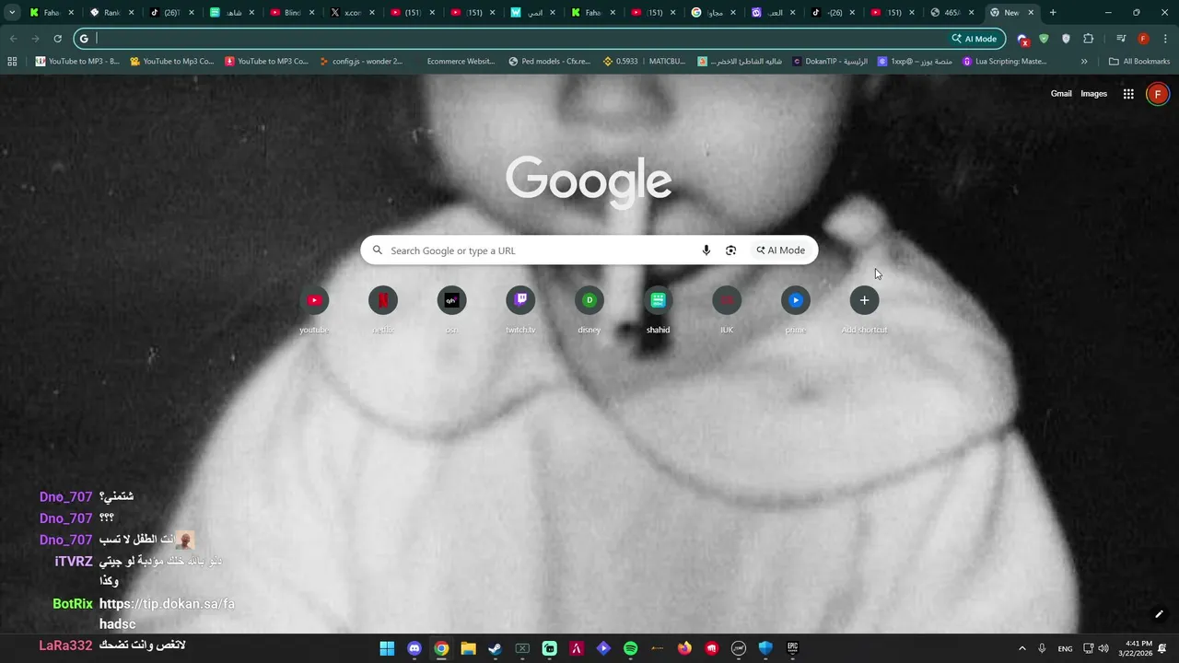Start voice search with microphone icon
The height and width of the screenshot is (663, 1179).
click(706, 250)
